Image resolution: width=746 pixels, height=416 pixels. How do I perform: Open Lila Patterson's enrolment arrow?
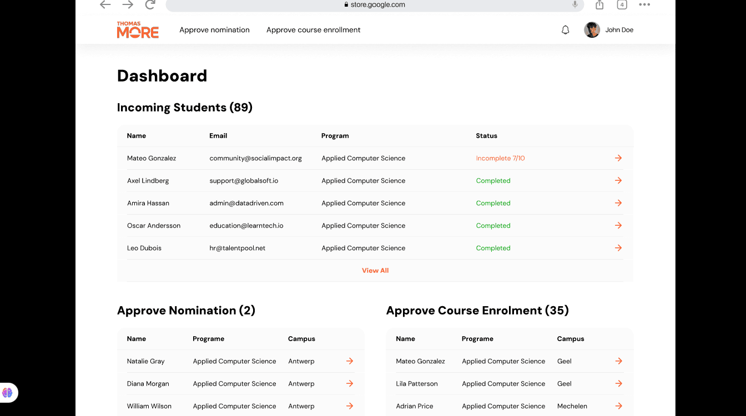[x=618, y=383]
